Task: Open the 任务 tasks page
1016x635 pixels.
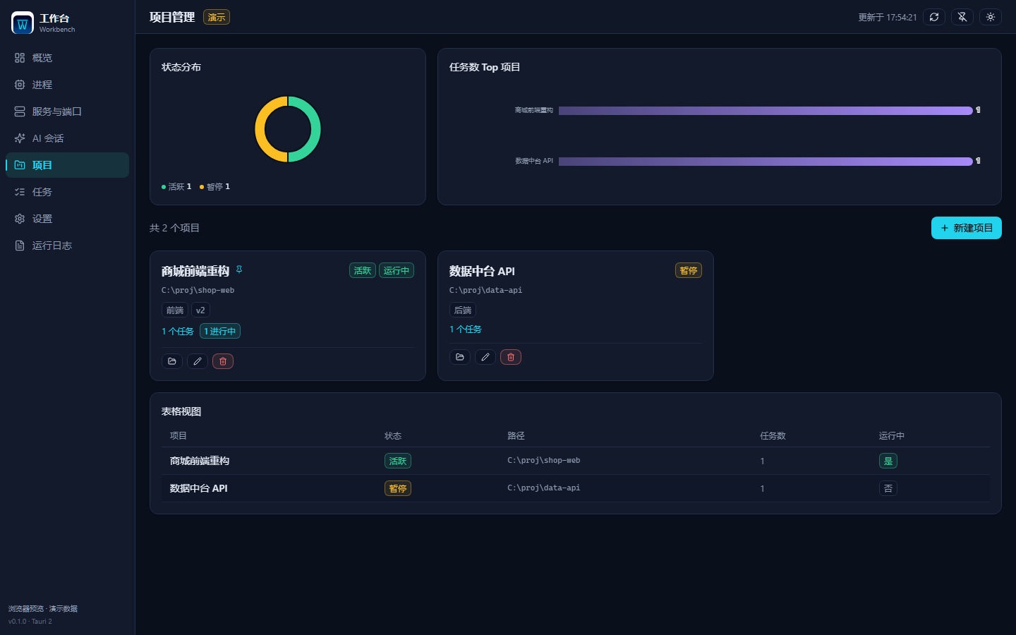Action: (67, 192)
